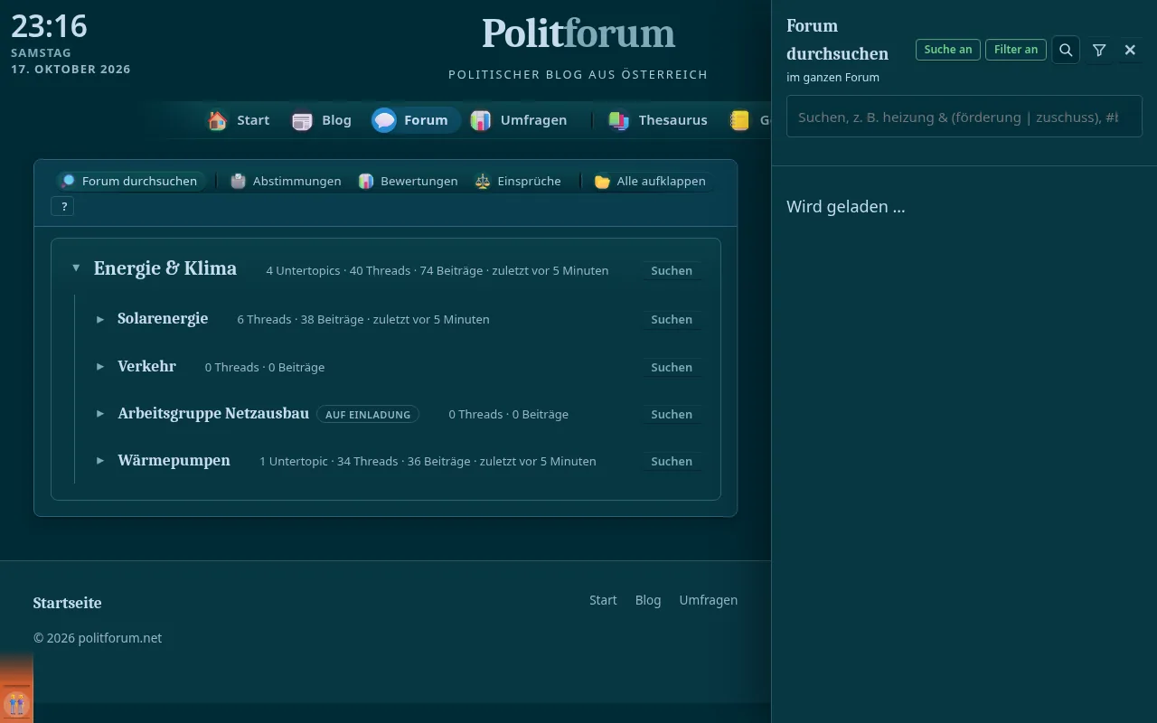Click Suchen in the Solarenergie row
The height and width of the screenshot is (723, 1157).
[x=672, y=319]
